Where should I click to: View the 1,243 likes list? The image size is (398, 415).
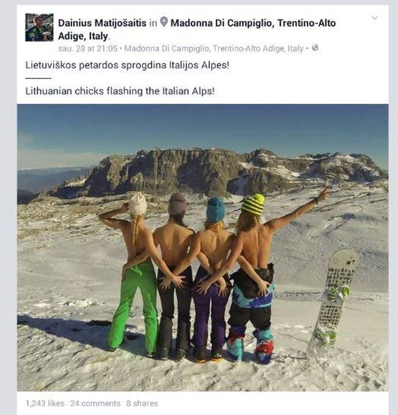point(45,403)
